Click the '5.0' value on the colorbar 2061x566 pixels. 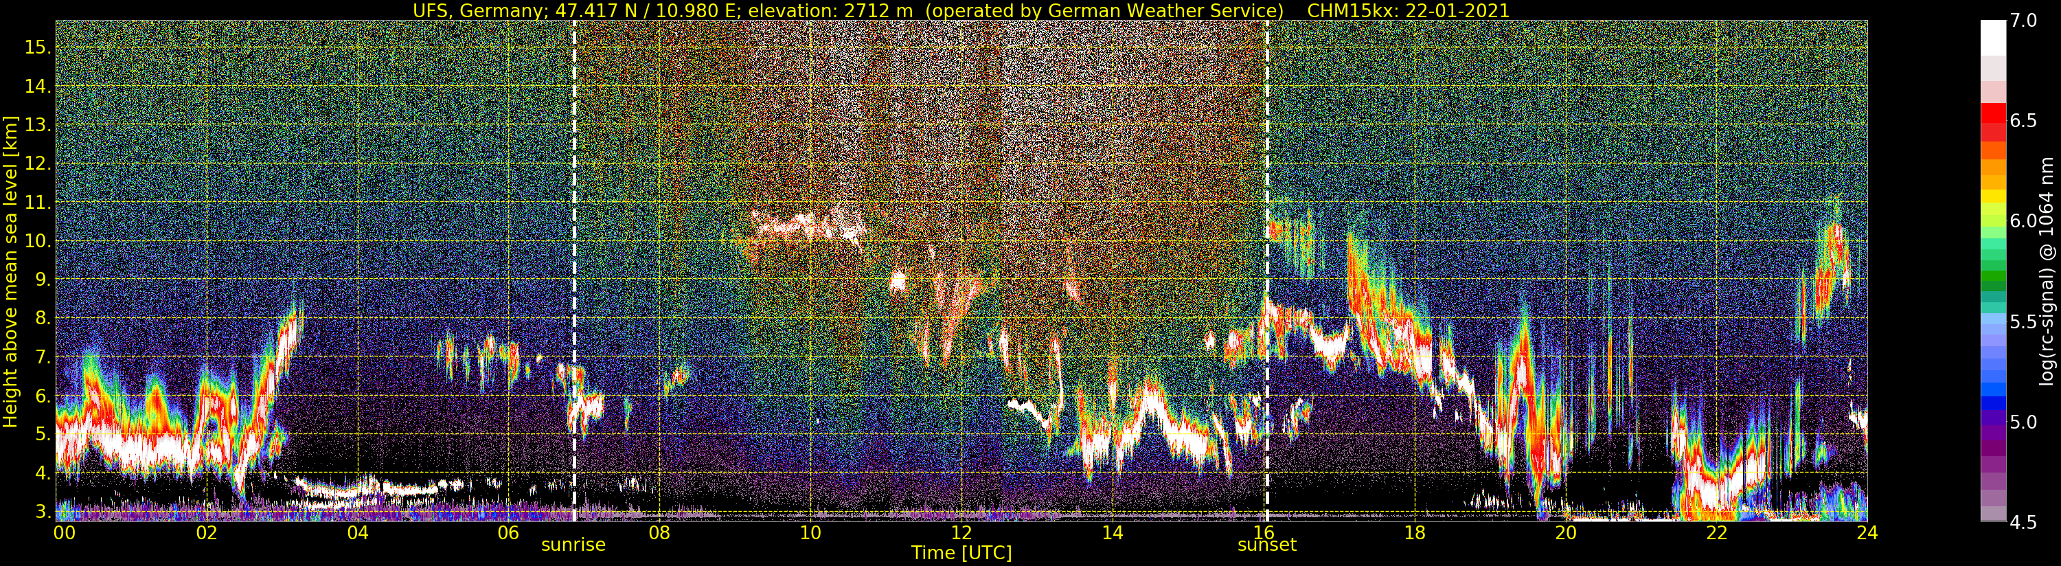point(2023,422)
